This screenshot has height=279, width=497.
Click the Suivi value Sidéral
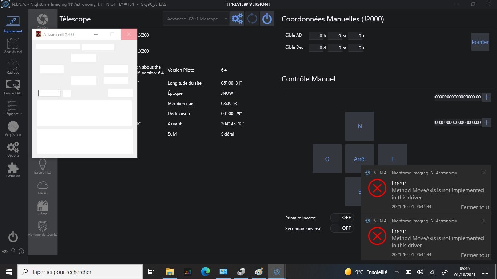click(228, 134)
